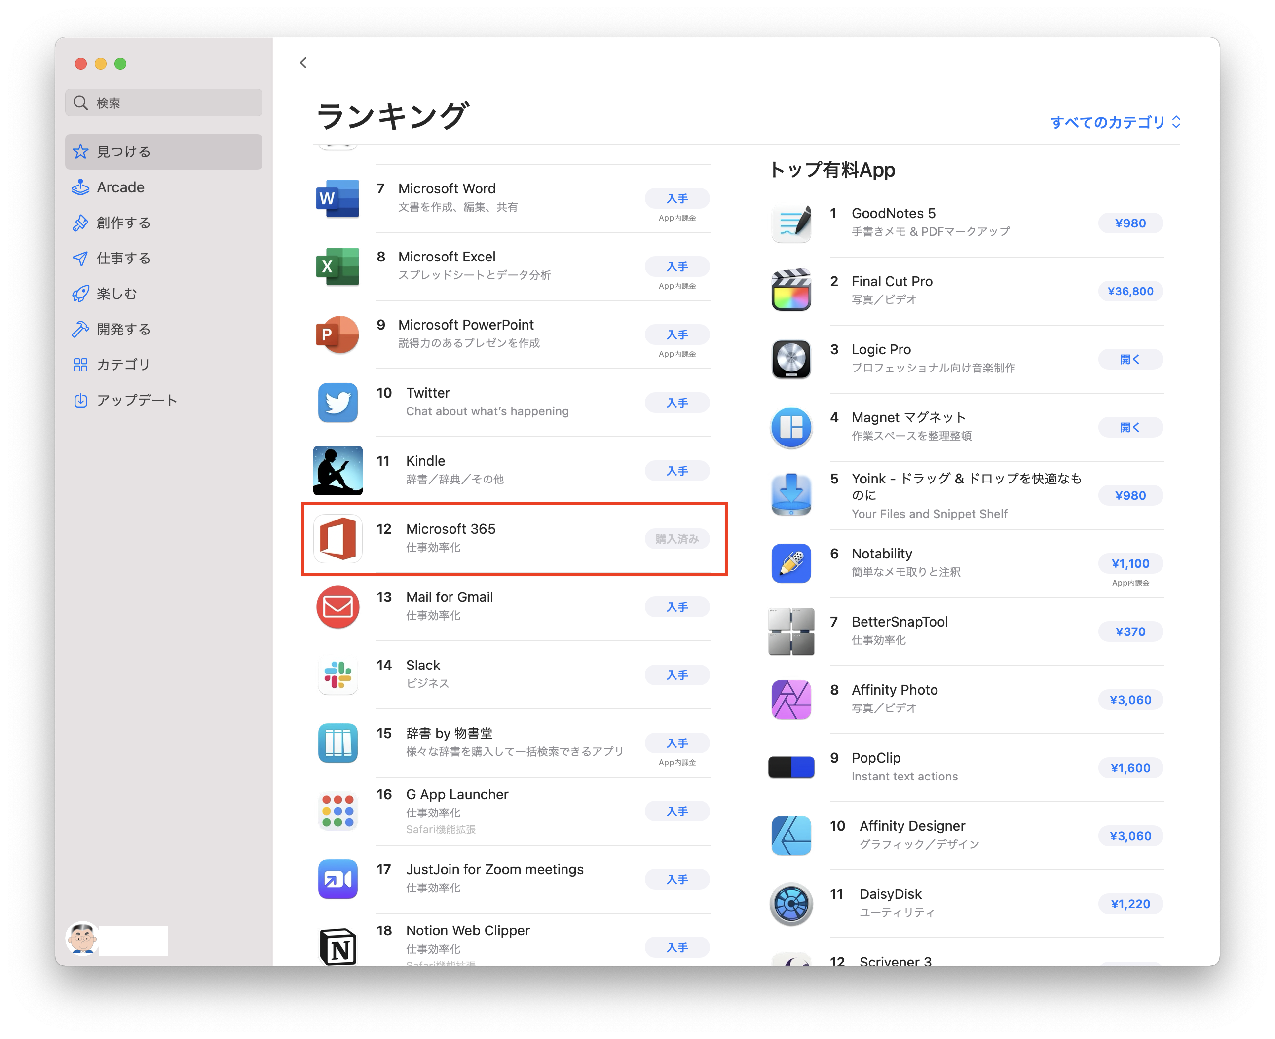
Task: Click the Magnet app icon
Action: click(x=791, y=427)
